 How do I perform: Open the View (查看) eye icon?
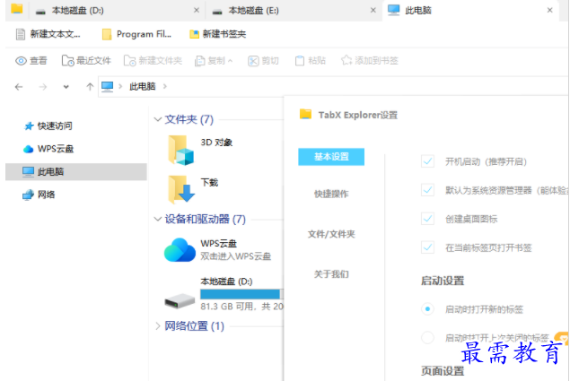(x=21, y=61)
